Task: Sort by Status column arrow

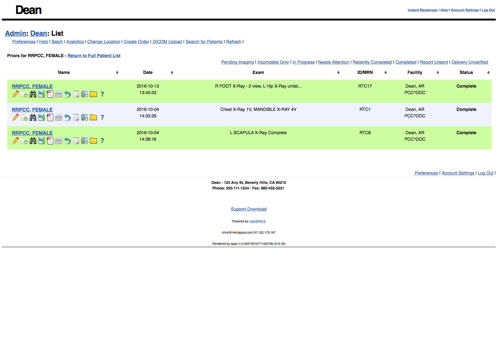Action: (x=488, y=73)
